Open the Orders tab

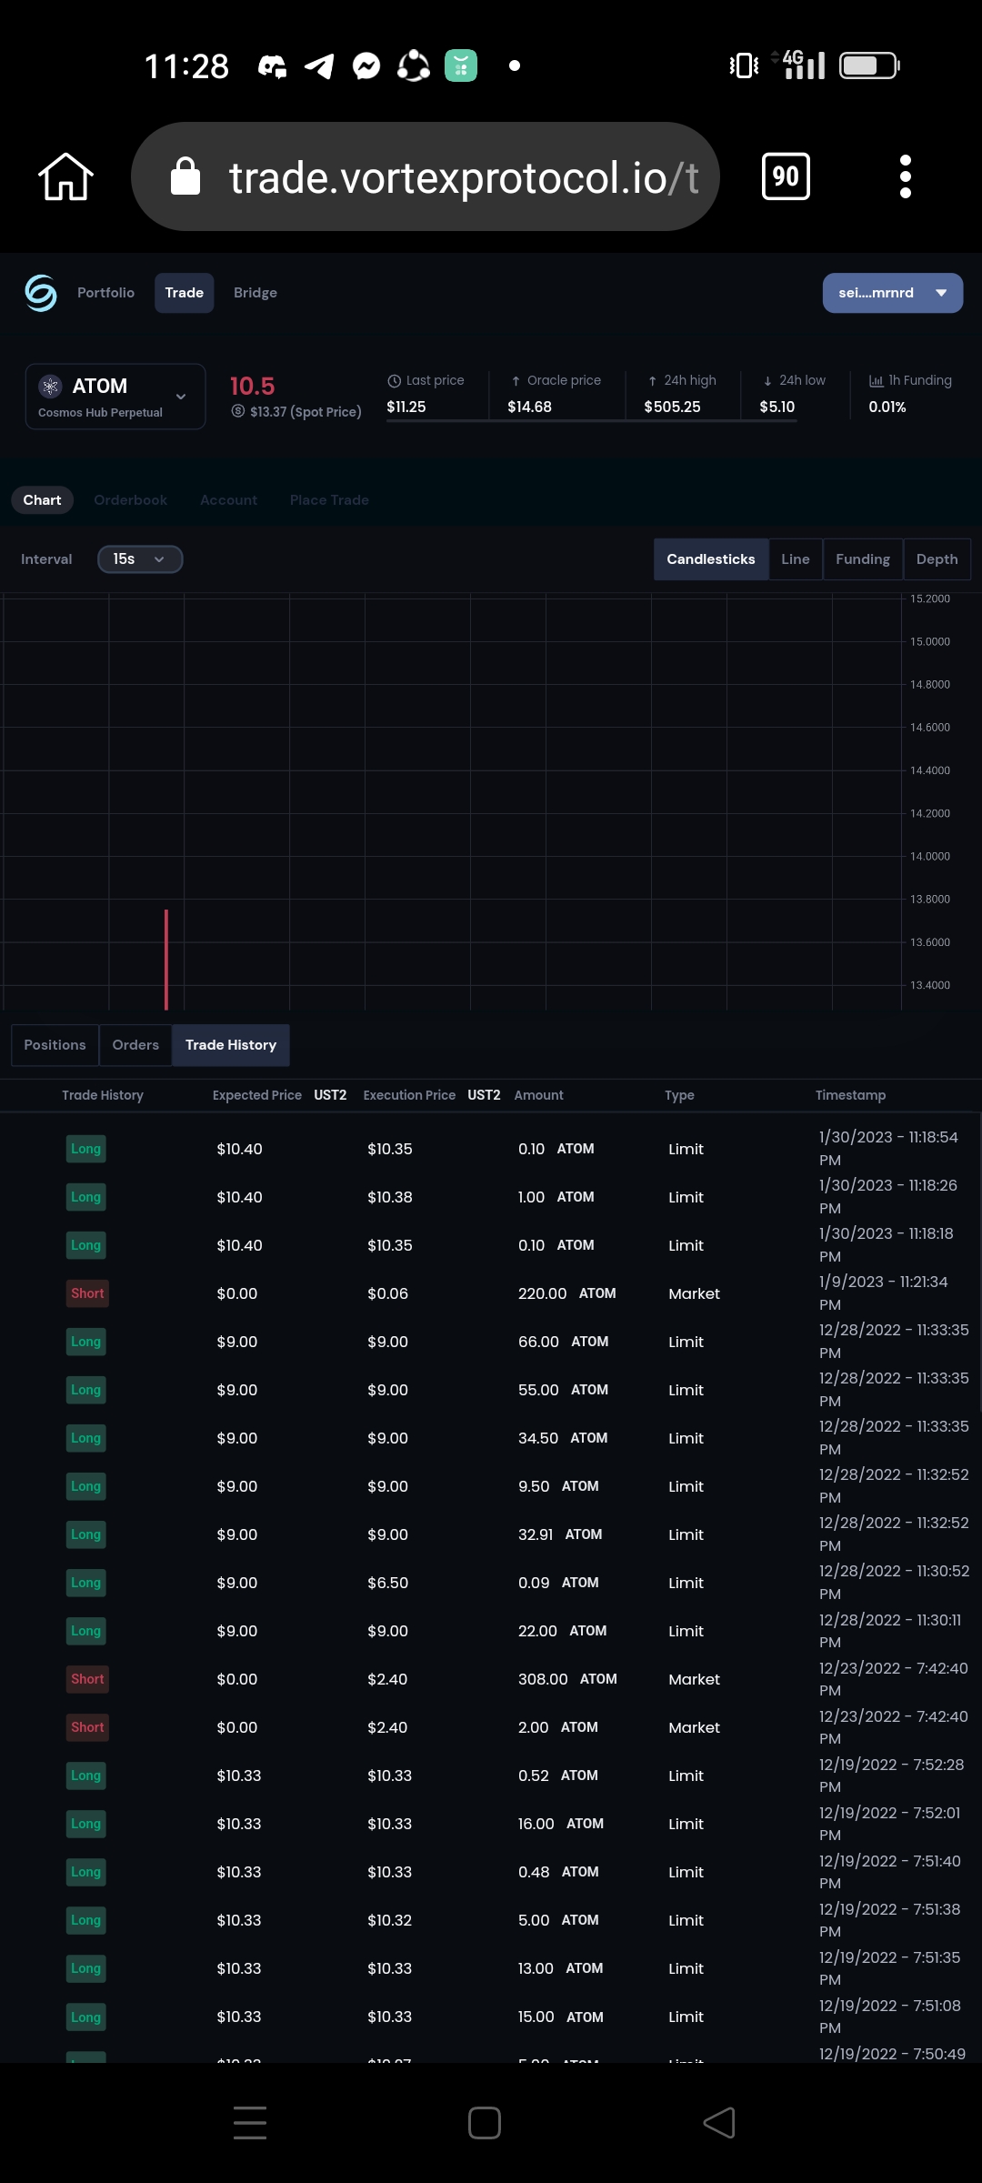click(x=135, y=1045)
